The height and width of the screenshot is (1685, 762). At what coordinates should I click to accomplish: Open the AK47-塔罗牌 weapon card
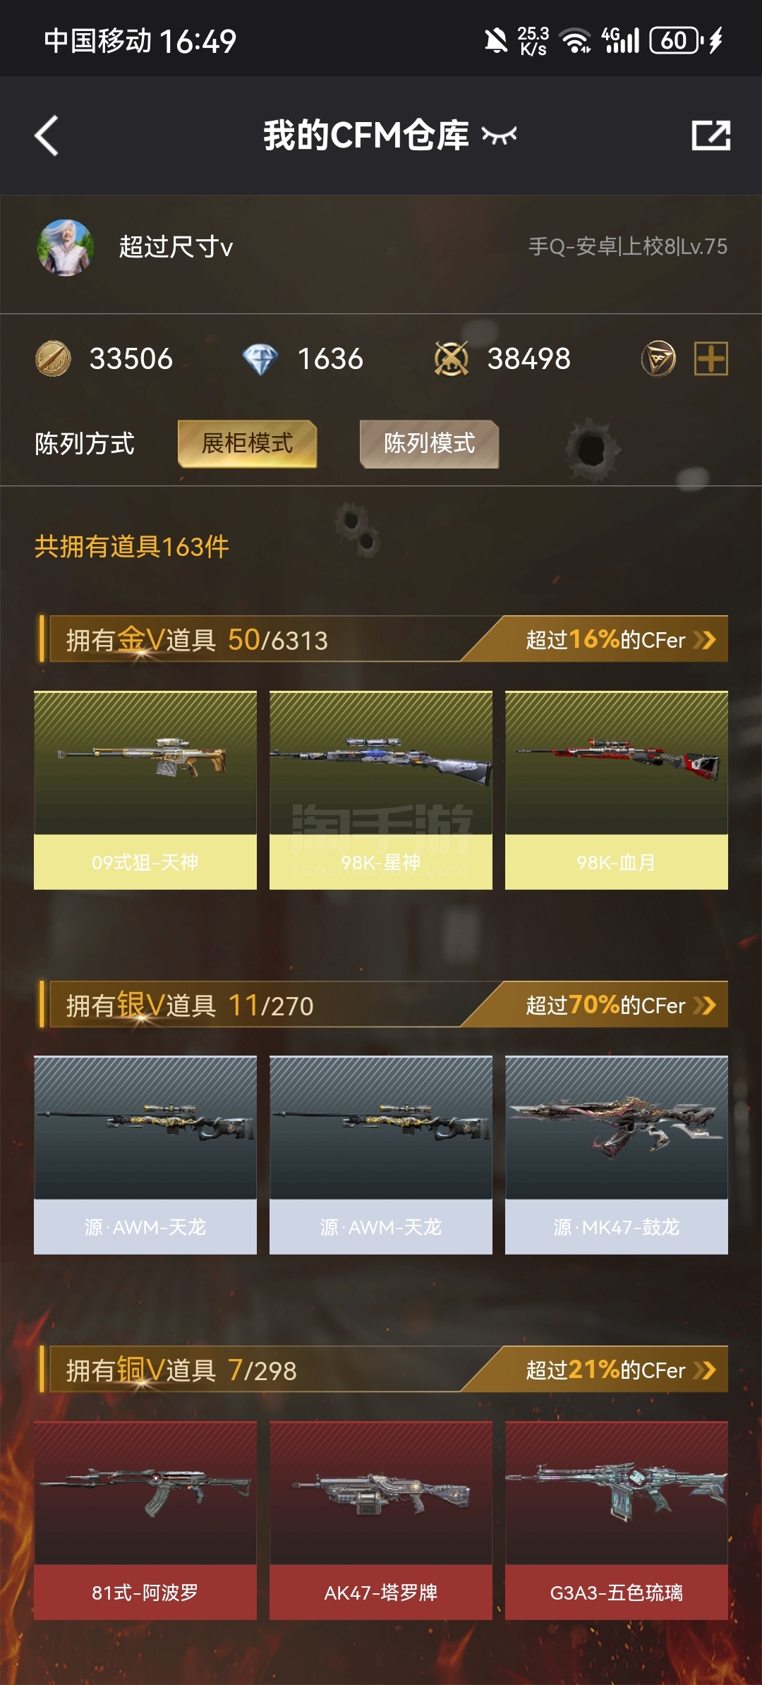381,1520
